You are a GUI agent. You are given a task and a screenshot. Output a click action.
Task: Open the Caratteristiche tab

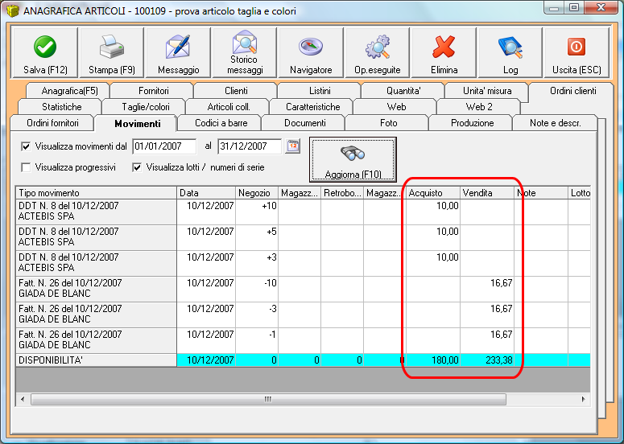click(x=312, y=107)
